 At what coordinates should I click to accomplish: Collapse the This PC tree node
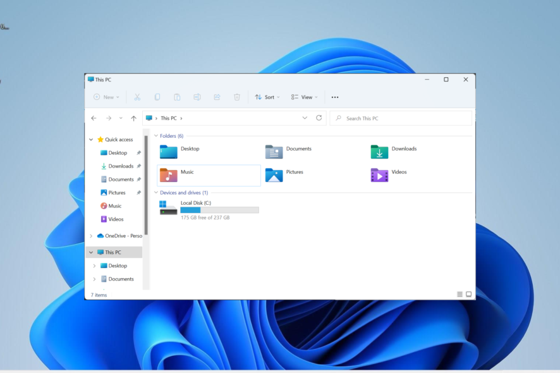(x=91, y=252)
